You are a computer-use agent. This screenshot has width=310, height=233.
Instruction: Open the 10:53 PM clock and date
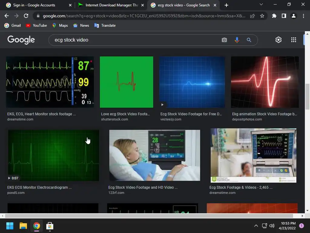tap(287, 226)
